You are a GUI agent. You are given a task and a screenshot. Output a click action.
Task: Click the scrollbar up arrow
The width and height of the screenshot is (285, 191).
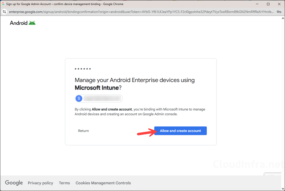click(x=283, y=18)
